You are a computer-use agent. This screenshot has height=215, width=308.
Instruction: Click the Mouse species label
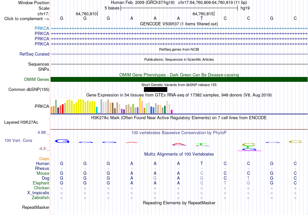[43, 173]
